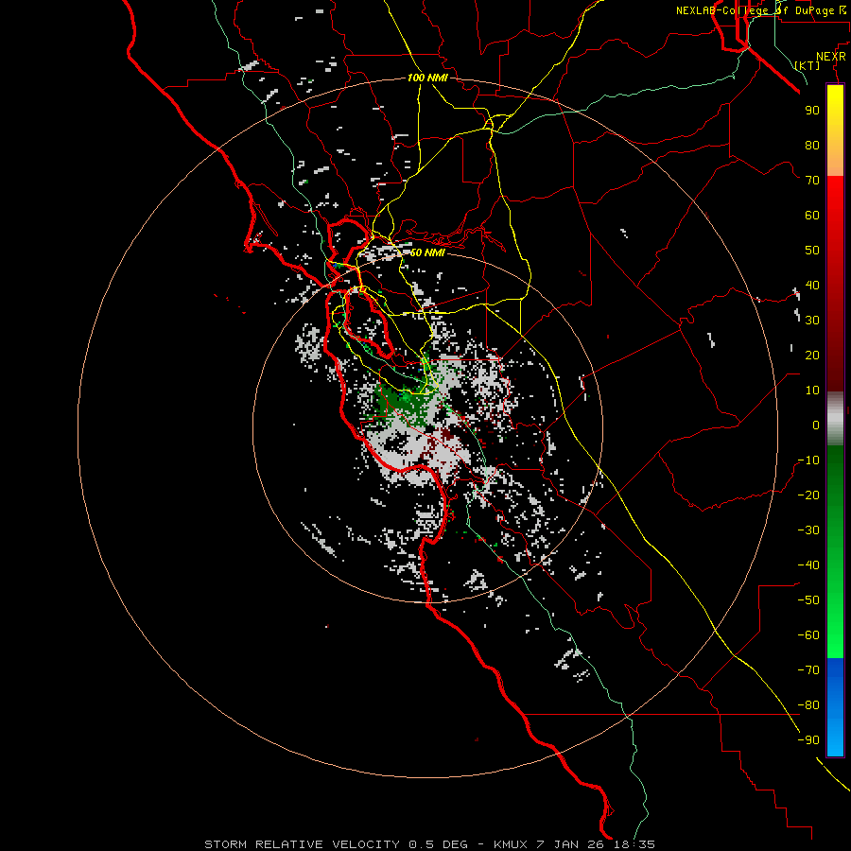
Task: Click the "40" legend value
Action: (x=812, y=285)
